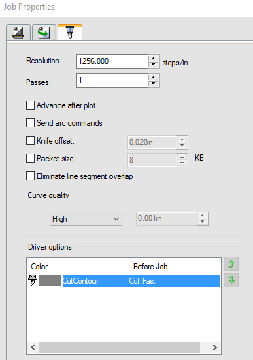This screenshot has width=253, height=360.
Task: Decrease Passes with down spinner arrow
Action: [x=154, y=84]
